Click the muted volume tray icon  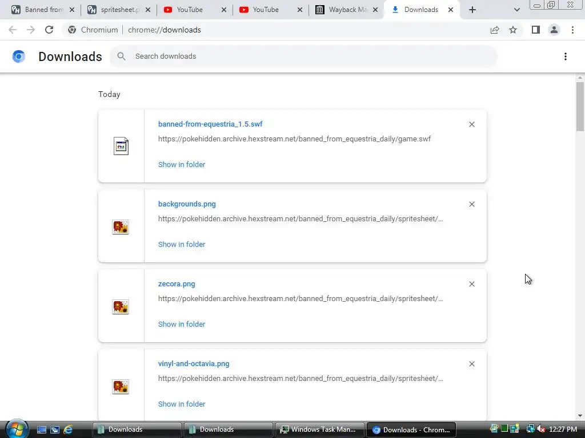541,429
